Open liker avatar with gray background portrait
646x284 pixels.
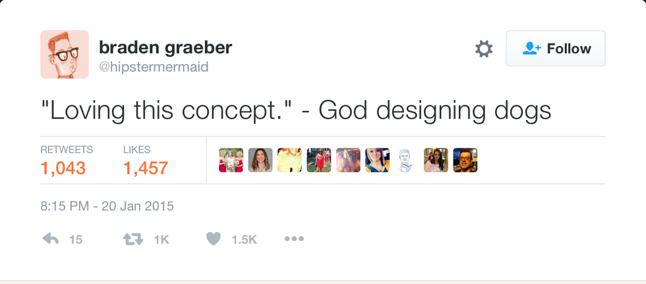click(260, 160)
